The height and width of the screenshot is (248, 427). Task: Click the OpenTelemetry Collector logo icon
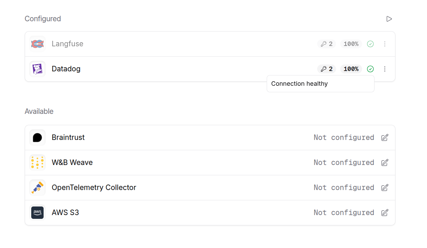37,188
